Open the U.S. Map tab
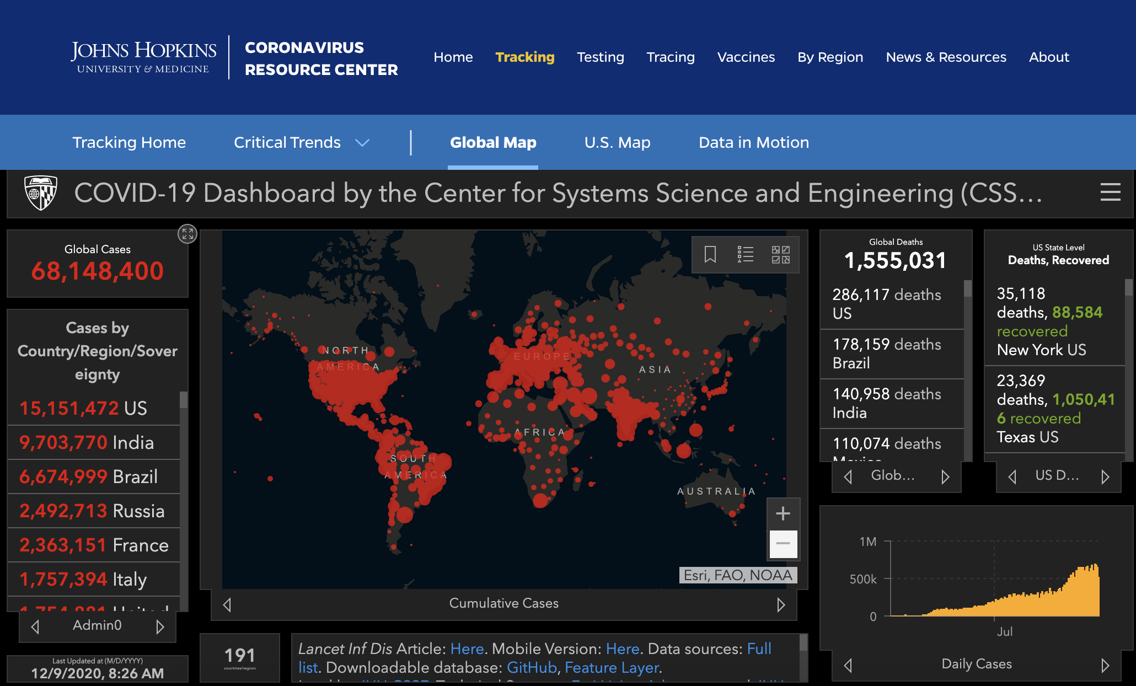The width and height of the screenshot is (1136, 686). pyautogui.click(x=617, y=143)
